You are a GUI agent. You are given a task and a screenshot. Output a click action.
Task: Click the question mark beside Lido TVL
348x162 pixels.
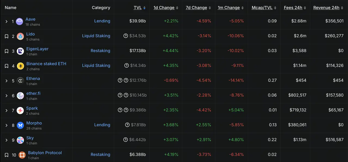click(126, 36)
